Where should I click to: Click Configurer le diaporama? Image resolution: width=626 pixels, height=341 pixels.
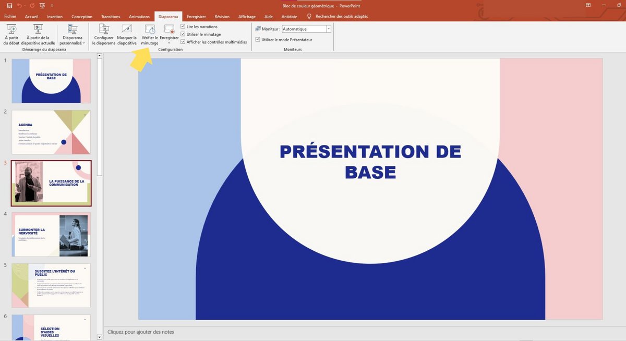click(104, 35)
